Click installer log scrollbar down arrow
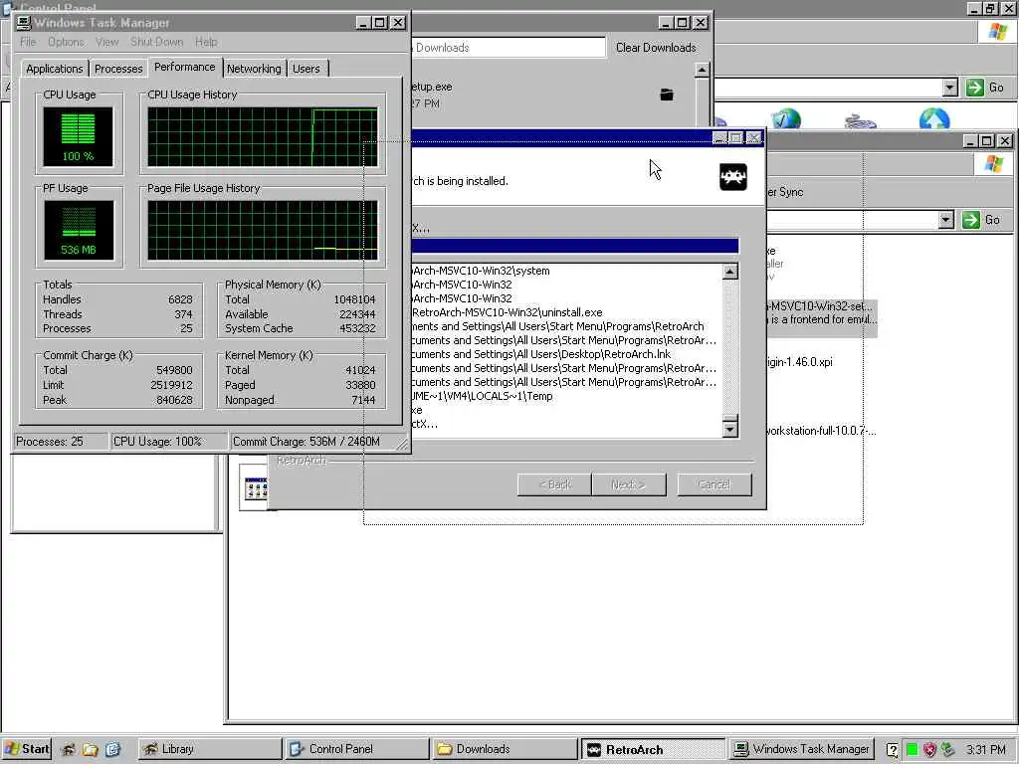 (x=730, y=430)
